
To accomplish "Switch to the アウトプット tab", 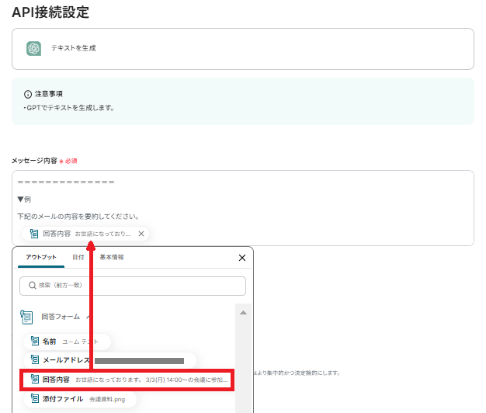I will tap(41, 257).
